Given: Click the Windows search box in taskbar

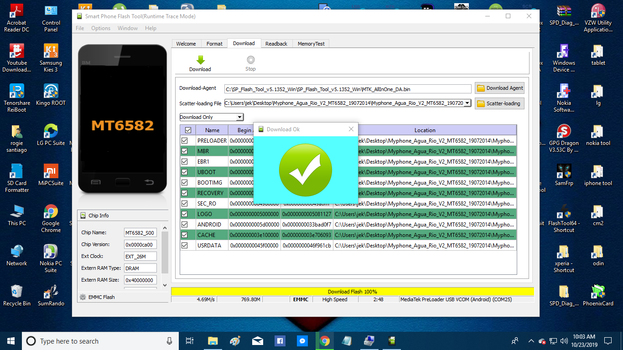Looking at the screenshot, I should tap(100, 341).
